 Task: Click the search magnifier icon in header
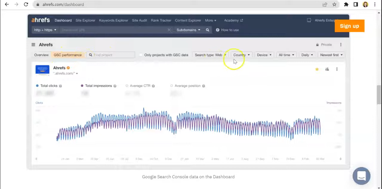click(207, 30)
